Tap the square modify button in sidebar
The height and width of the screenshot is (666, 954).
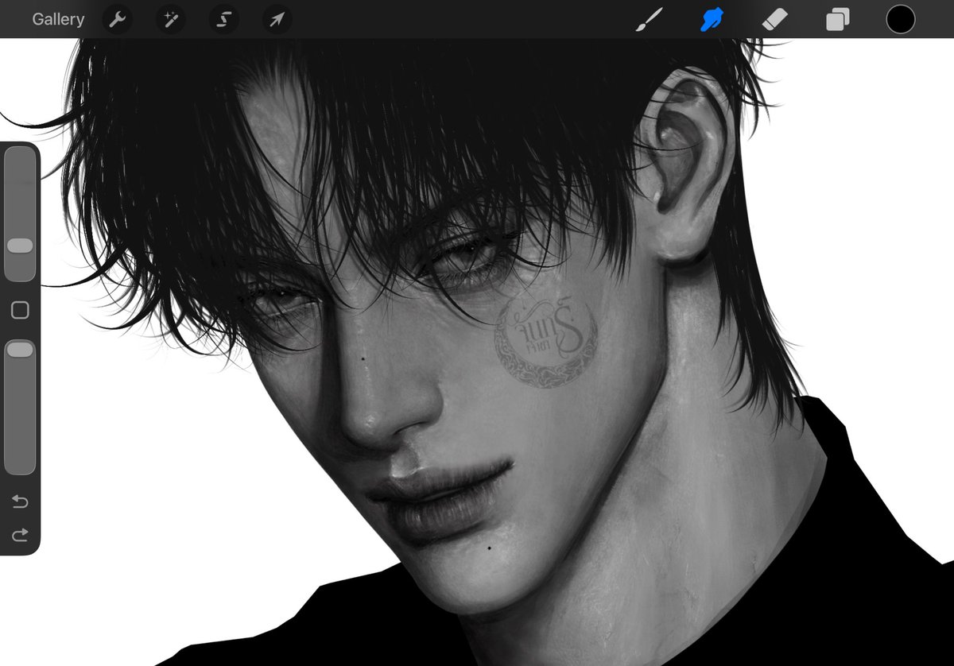click(20, 310)
